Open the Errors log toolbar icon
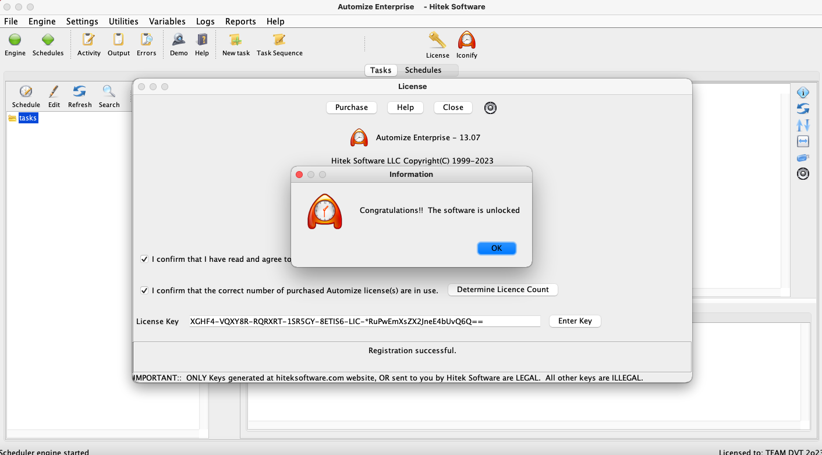822x455 pixels. pyautogui.click(x=147, y=40)
